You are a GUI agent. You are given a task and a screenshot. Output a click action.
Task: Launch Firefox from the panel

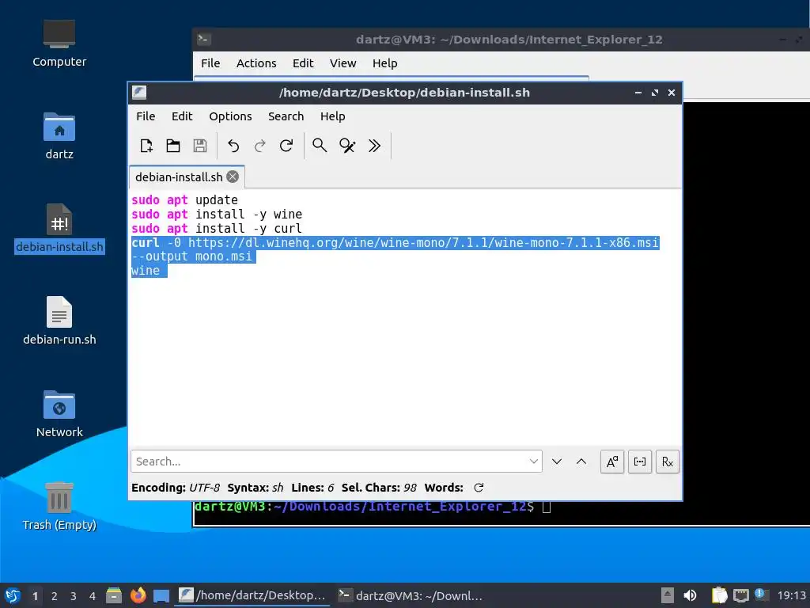pos(138,595)
